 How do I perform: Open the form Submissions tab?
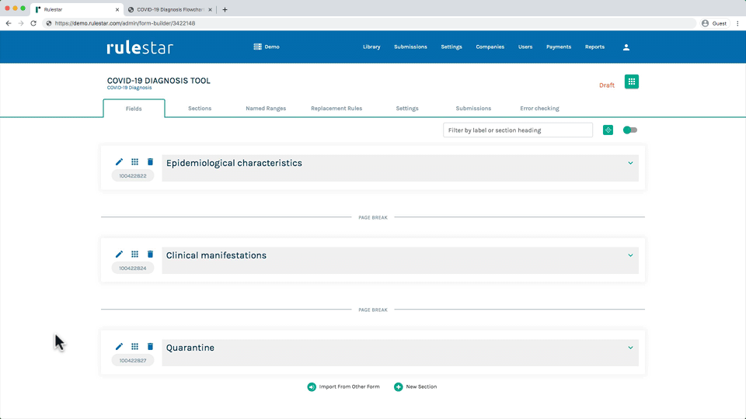click(x=473, y=109)
